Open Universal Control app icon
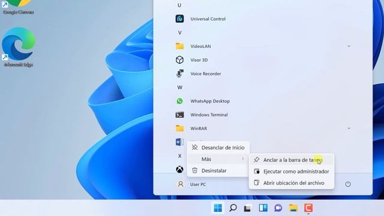Image resolution: width=384 pixels, height=216 pixels. tap(179, 19)
